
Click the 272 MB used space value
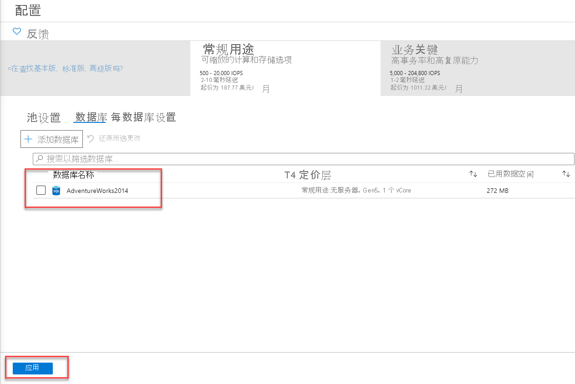click(498, 191)
